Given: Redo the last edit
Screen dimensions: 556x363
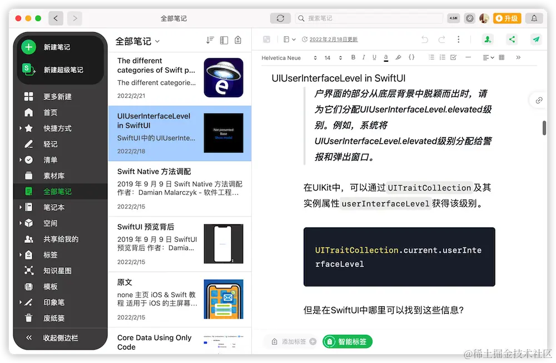Looking at the screenshot, I should coord(441,39).
